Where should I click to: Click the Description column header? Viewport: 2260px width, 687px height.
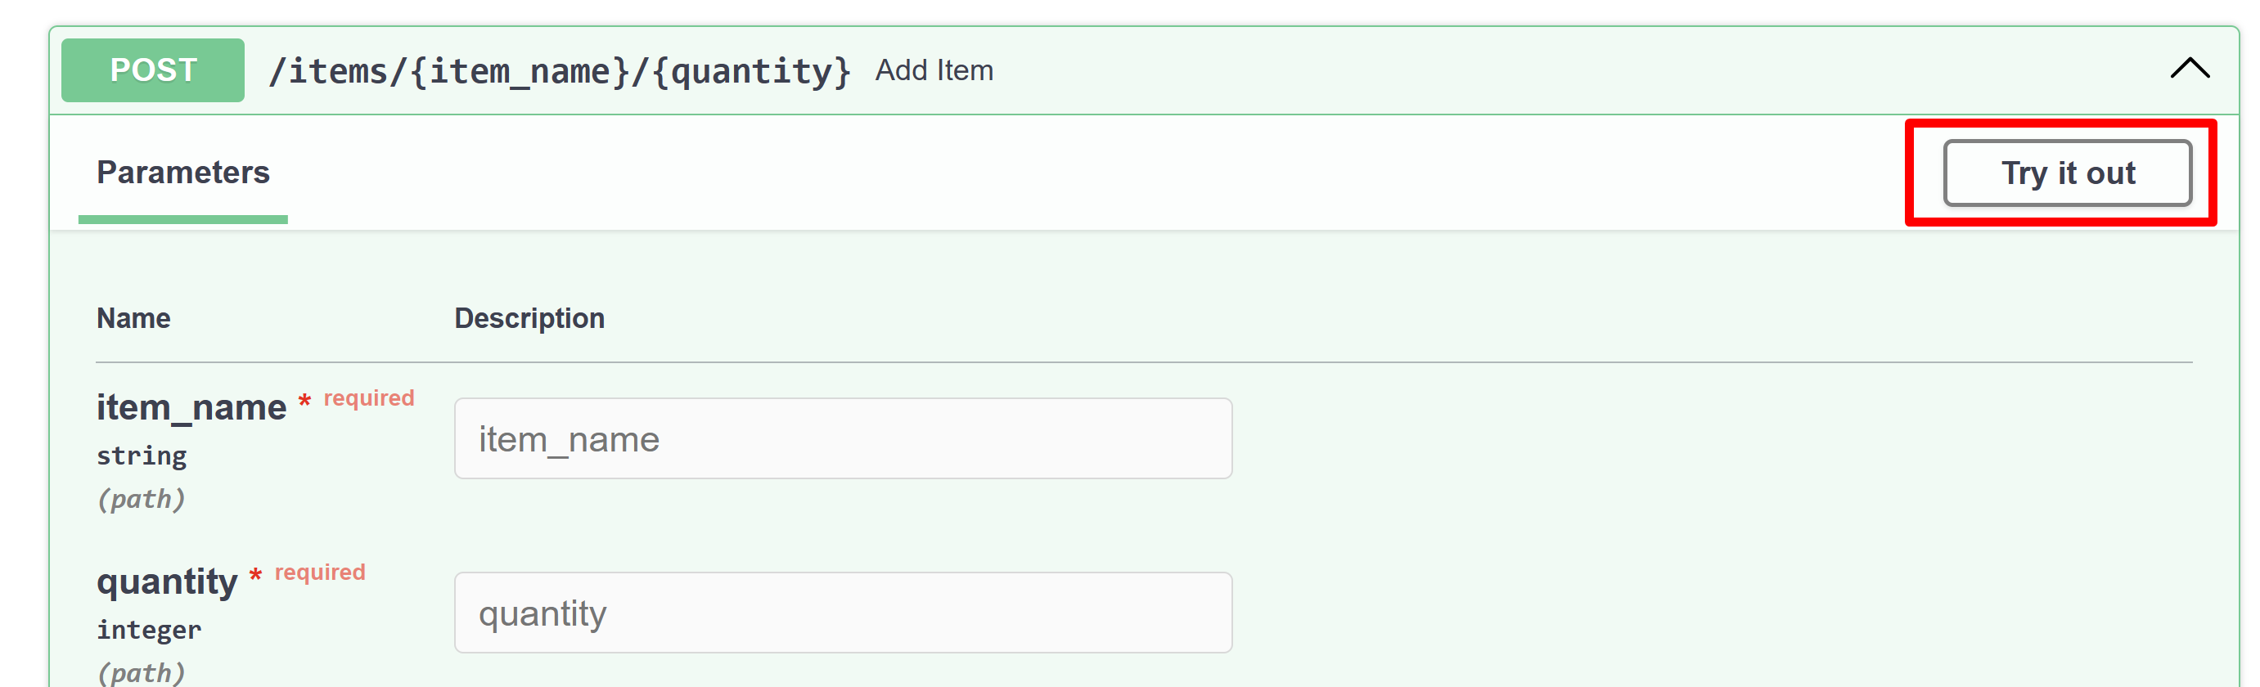(529, 317)
